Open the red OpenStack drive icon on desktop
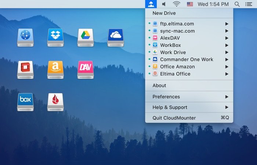The image size is (257, 165). [25, 70]
